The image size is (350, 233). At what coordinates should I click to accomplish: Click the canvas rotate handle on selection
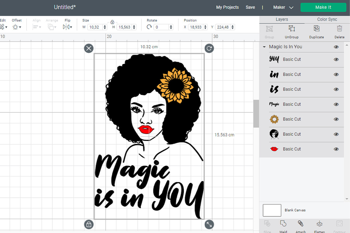pyautogui.click(x=209, y=48)
